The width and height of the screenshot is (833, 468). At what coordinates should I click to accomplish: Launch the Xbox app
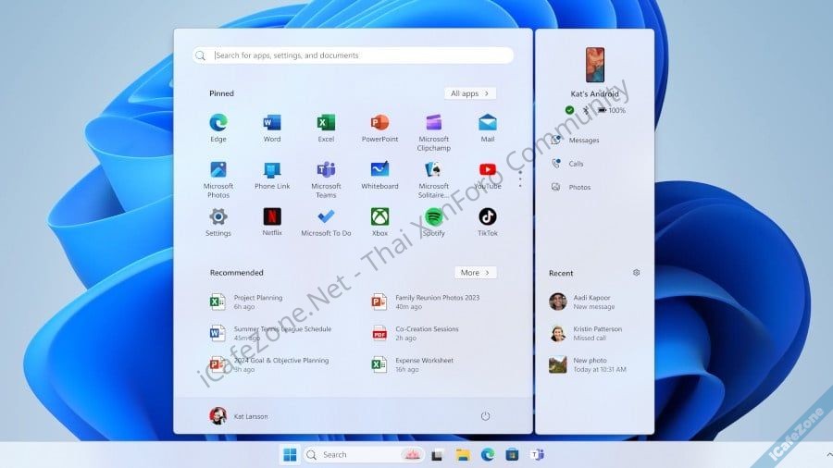click(379, 217)
